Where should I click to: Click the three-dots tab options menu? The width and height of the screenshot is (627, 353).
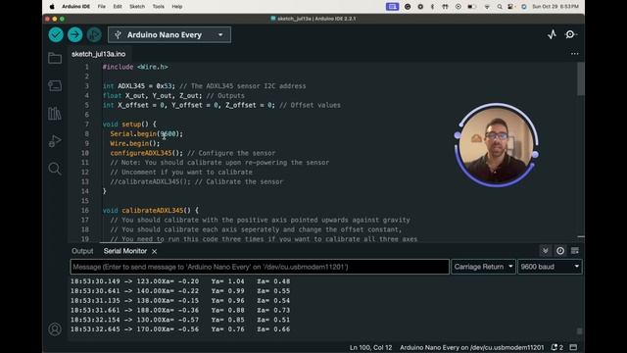point(575,54)
